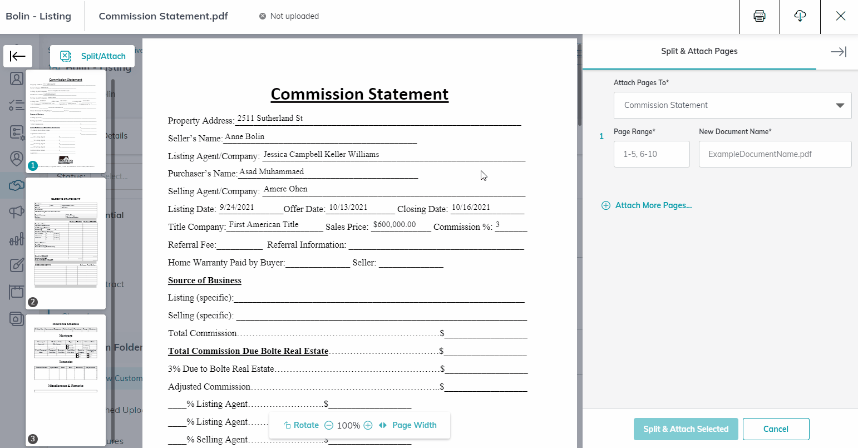
Task: Click offer date 10/13/2021
Action: pos(348,207)
